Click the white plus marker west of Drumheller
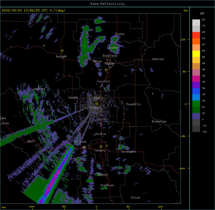Screen dimensions: 215x210 tap(153, 94)
